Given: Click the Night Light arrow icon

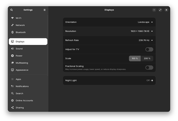Looking at the screenshot, I should click(x=152, y=80).
